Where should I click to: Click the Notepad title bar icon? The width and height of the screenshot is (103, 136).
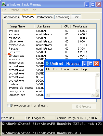(47, 63)
